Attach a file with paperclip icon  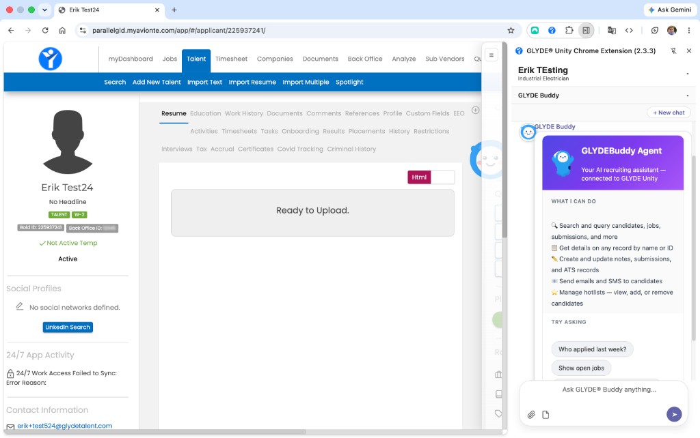tap(530, 415)
